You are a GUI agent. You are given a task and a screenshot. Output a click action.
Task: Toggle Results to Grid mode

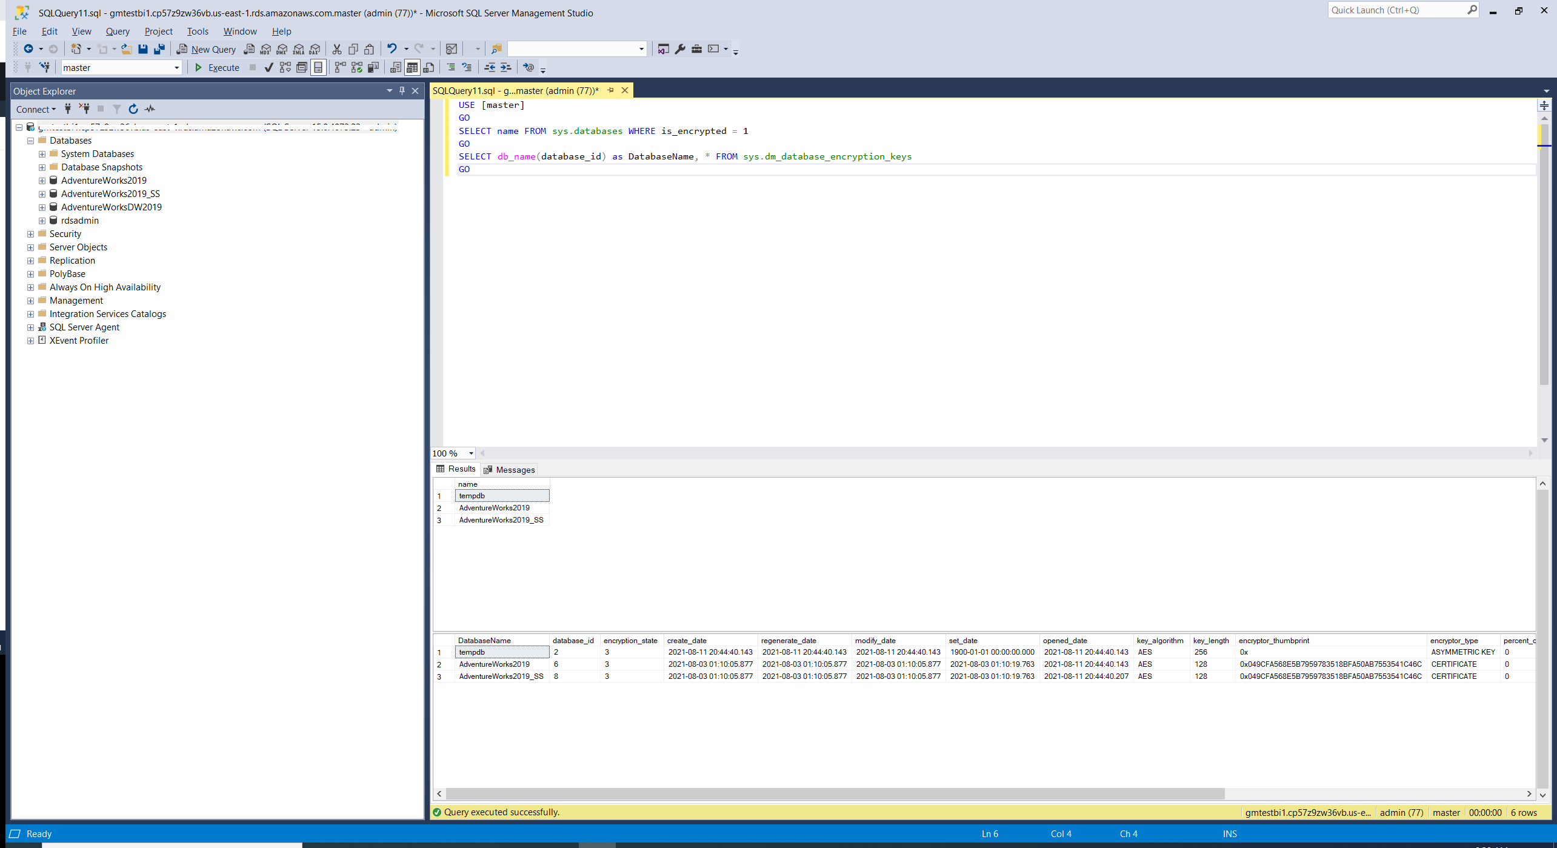point(412,67)
